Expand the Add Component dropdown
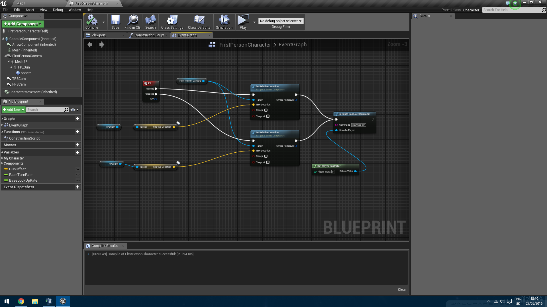547x307 pixels. [23, 24]
